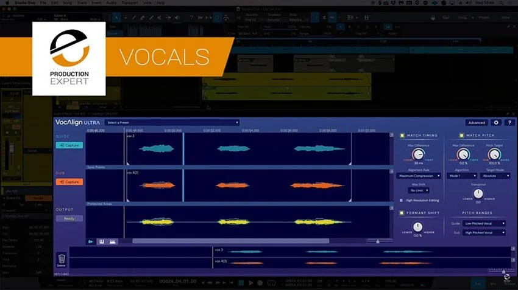Screen dimensions: 518x290
Task: Click Match Pitch Max Difference knob
Action: pyautogui.click(x=463, y=154)
